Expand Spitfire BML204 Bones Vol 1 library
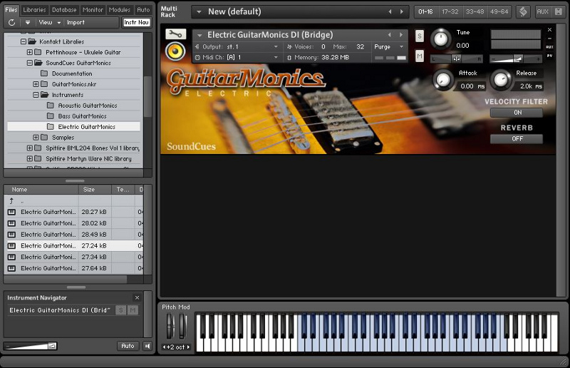This screenshot has height=368, width=570. click(30, 148)
